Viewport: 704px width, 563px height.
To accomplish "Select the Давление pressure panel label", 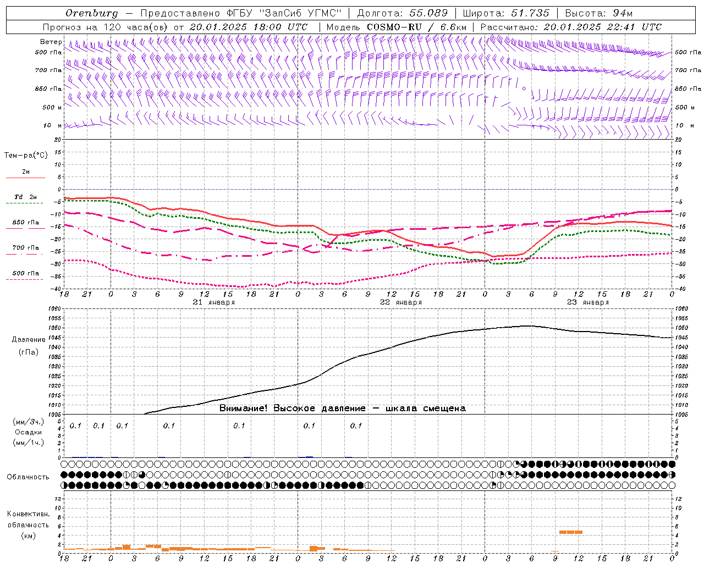I will 28,339.
